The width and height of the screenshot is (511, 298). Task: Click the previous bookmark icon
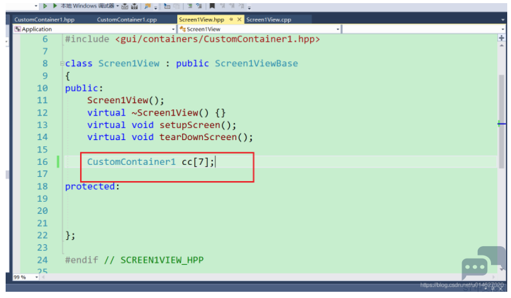(222, 6)
